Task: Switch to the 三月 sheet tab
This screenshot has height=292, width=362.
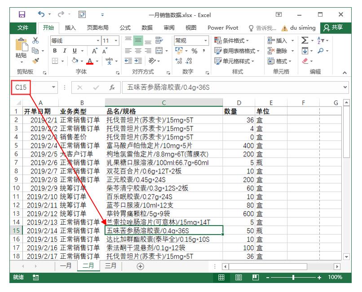Action: tap(110, 265)
